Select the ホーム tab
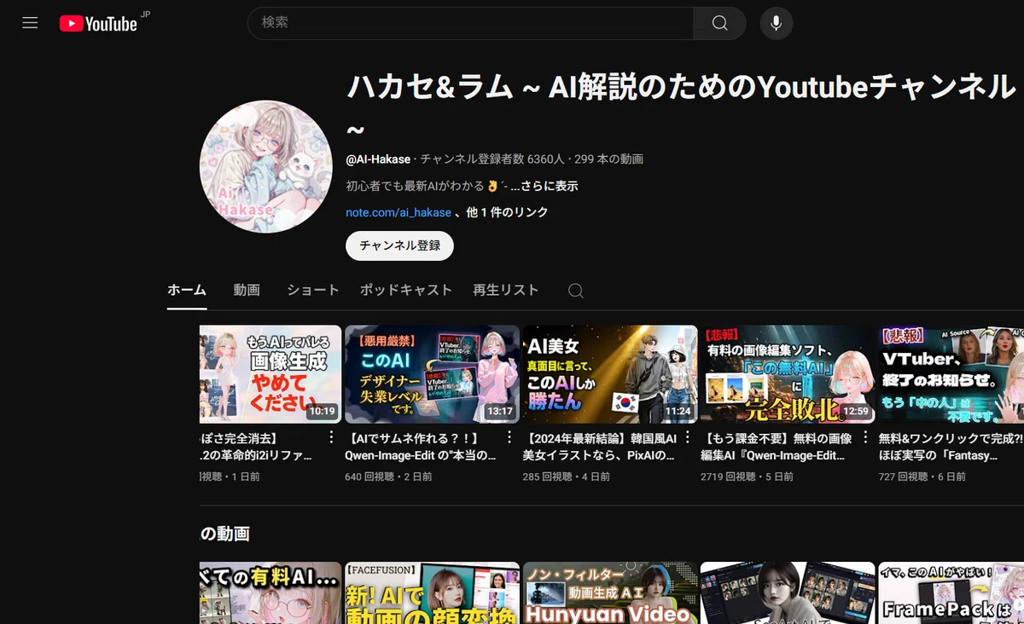The width and height of the screenshot is (1024, 624). click(x=187, y=290)
